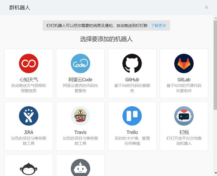The image size is (217, 176).
Task: Choose the 阿里云Code cloud icon
Action: 80,64
